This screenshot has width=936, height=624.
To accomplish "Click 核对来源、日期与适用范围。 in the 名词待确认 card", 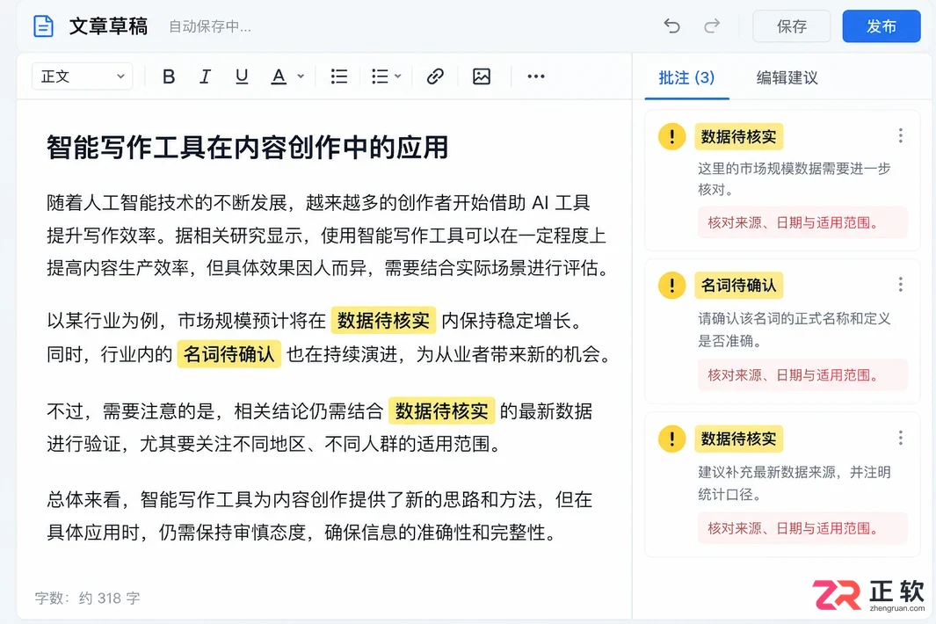I will click(x=802, y=375).
